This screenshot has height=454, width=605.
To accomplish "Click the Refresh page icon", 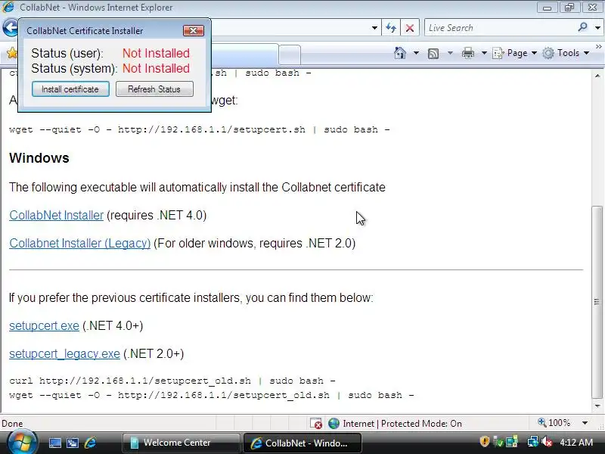I will [x=391, y=28].
